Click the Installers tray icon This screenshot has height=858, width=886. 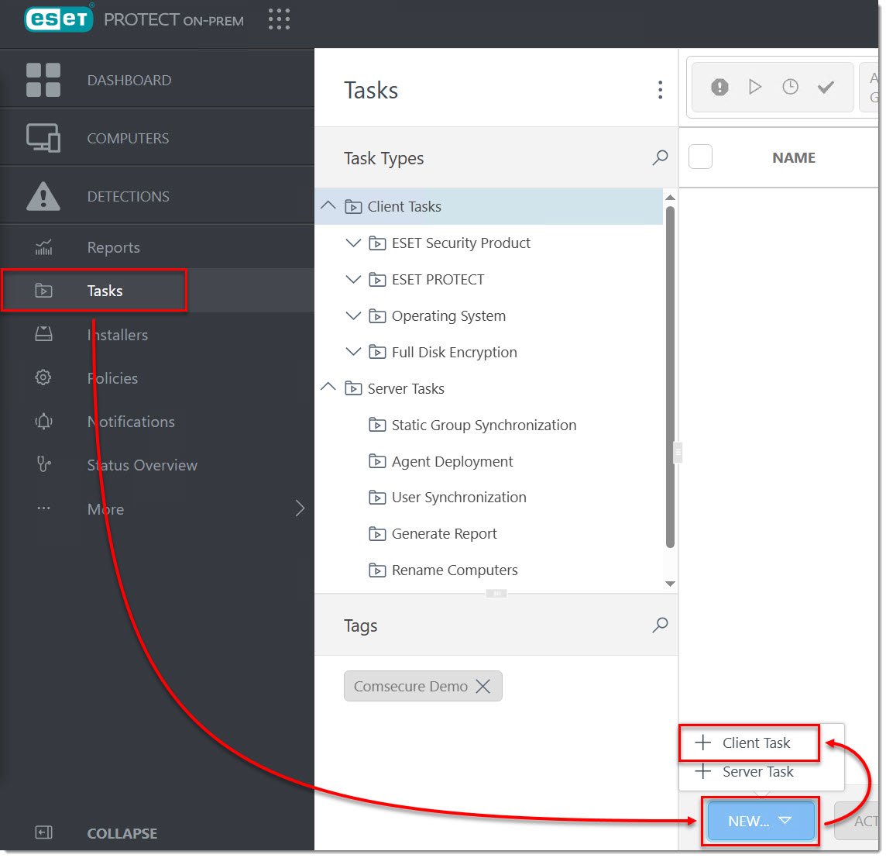tap(43, 334)
